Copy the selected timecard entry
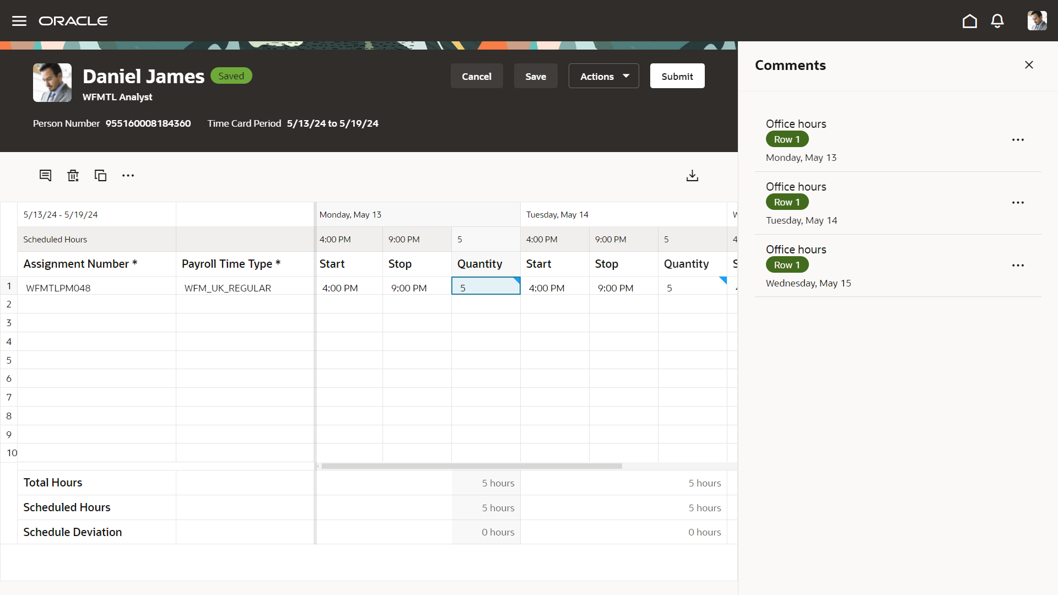The height and width of the screenshot is (595, 1058). pos(100,175)
